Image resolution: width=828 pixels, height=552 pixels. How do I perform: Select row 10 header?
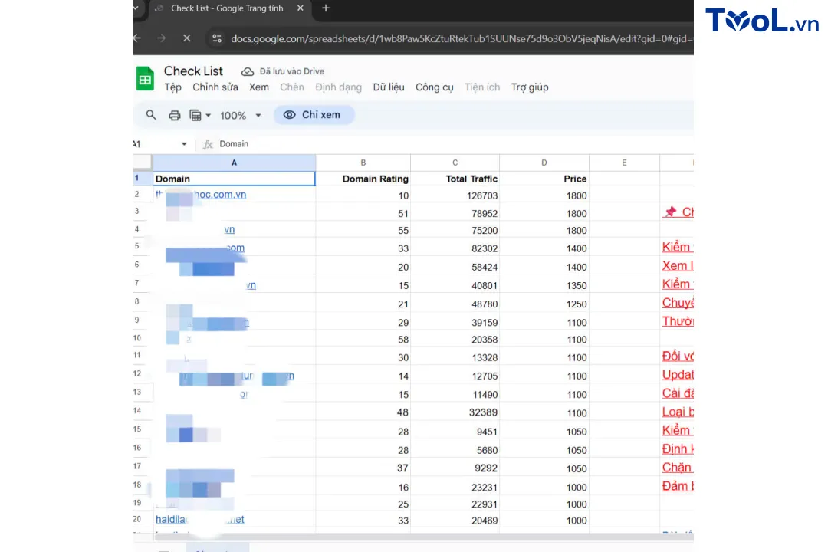[x=143, y=338]
